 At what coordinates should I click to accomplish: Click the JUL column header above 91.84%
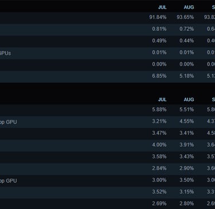click(162, 7)
